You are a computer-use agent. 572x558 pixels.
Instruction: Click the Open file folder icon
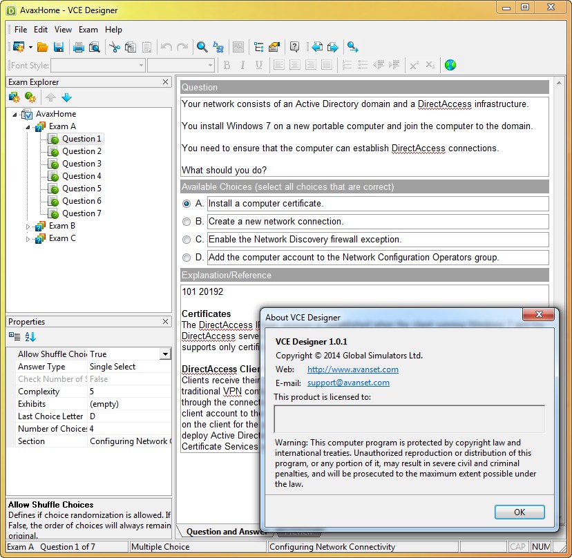43,47
